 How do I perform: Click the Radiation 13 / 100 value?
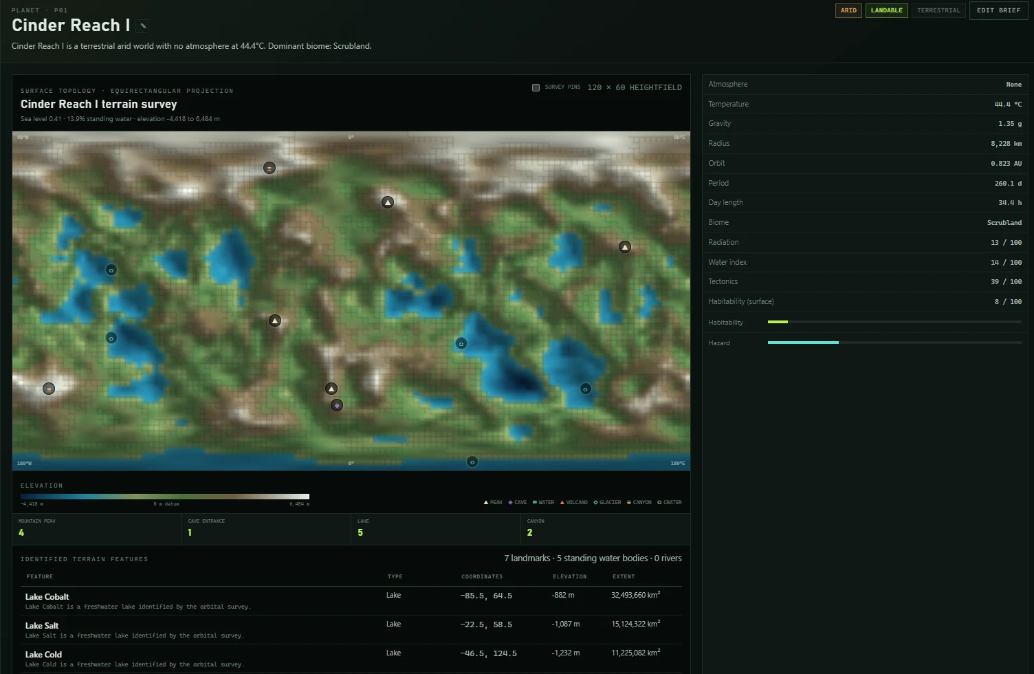click(x=1006, y=243)
